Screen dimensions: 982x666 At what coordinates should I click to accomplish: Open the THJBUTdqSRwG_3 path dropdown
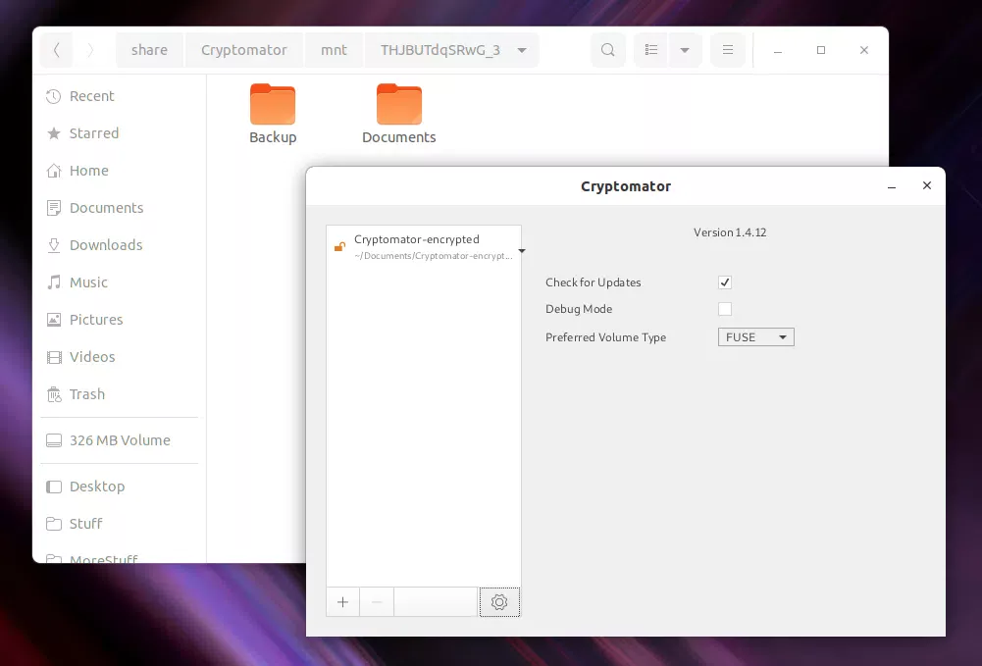(521, 50)
